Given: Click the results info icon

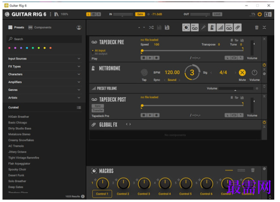Looking at the screenshot, I should pyautogui.click(x=83, y=196).
